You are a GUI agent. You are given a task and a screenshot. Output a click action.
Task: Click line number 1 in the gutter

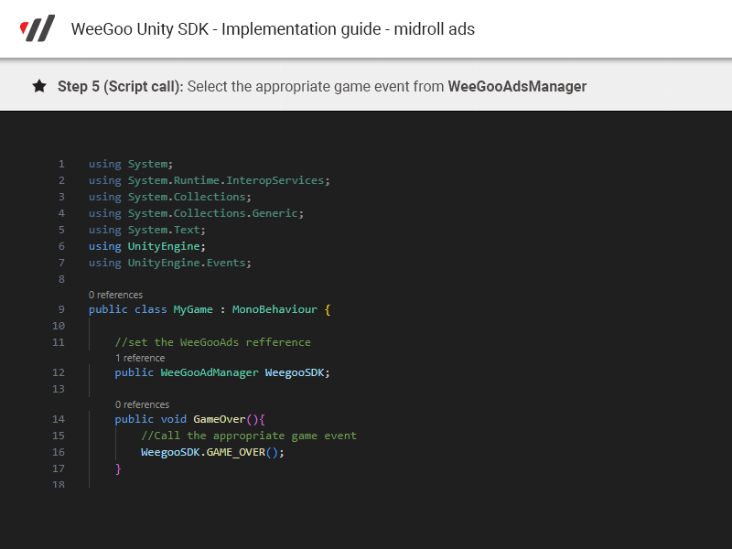coord(61,164)
